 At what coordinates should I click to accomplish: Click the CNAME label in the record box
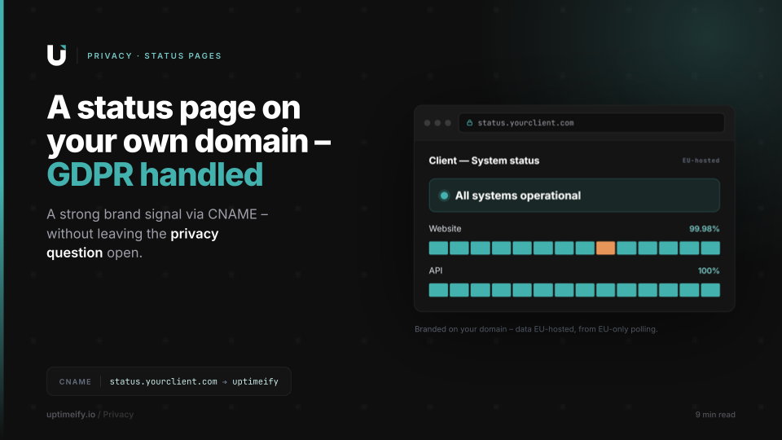(x=75, y=381)
